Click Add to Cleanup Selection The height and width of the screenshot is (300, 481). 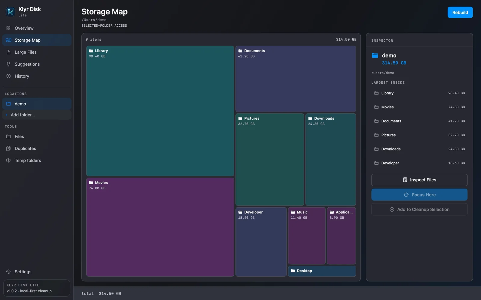(419, 209)
